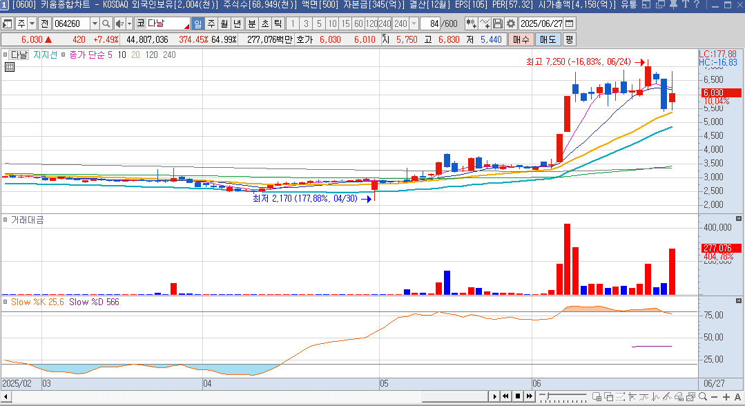Click the 매수 (buy) button
This screenshot has height=406, width=745.
pos(521,39)
